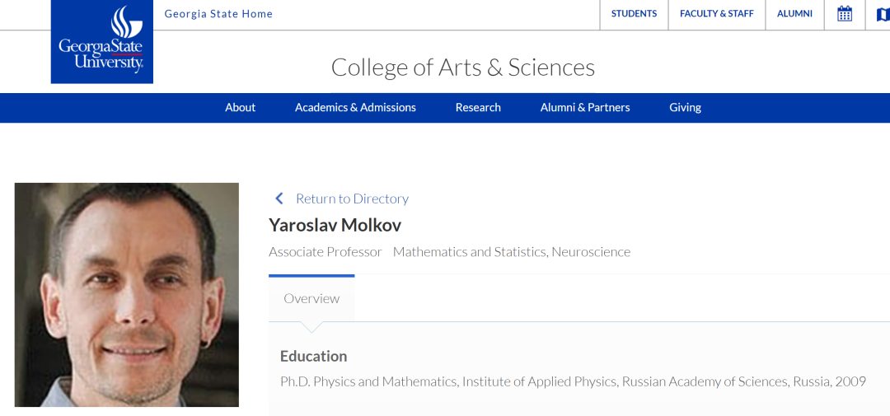The image size is (890, 416).
Task: Click the Education section heading
Action: [313, 357]
